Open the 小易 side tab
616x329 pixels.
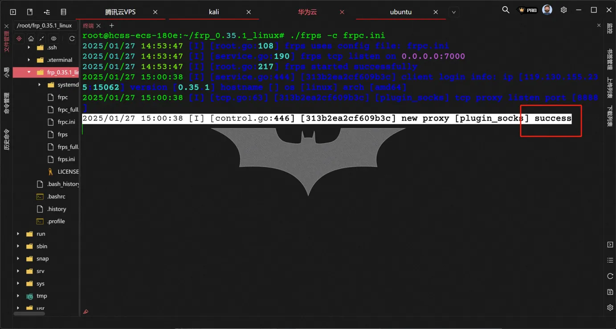[7, 73]
